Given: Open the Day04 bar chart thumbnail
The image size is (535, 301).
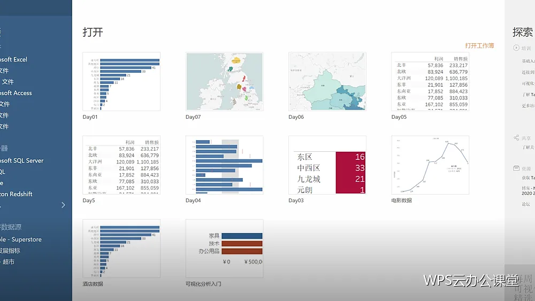Looking at the screenshot, I should (225, 165).
